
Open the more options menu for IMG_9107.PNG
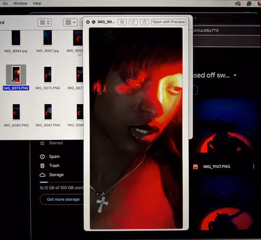pos(254,166)
